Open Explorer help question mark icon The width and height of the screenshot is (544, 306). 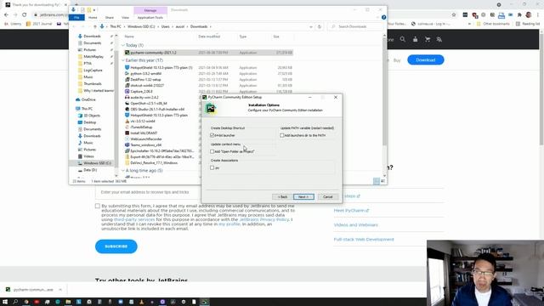coord(383,17)
